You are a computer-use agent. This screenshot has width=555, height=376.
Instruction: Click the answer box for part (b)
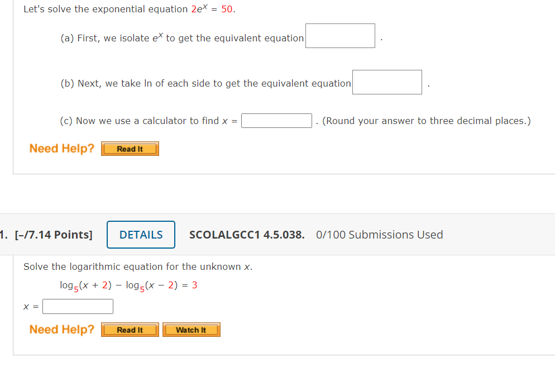tap(386, 82)
